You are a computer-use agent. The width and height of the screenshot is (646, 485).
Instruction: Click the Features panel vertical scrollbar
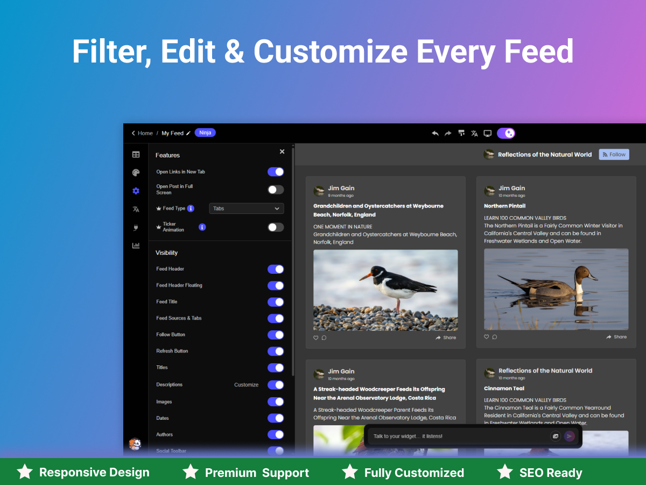293,261
